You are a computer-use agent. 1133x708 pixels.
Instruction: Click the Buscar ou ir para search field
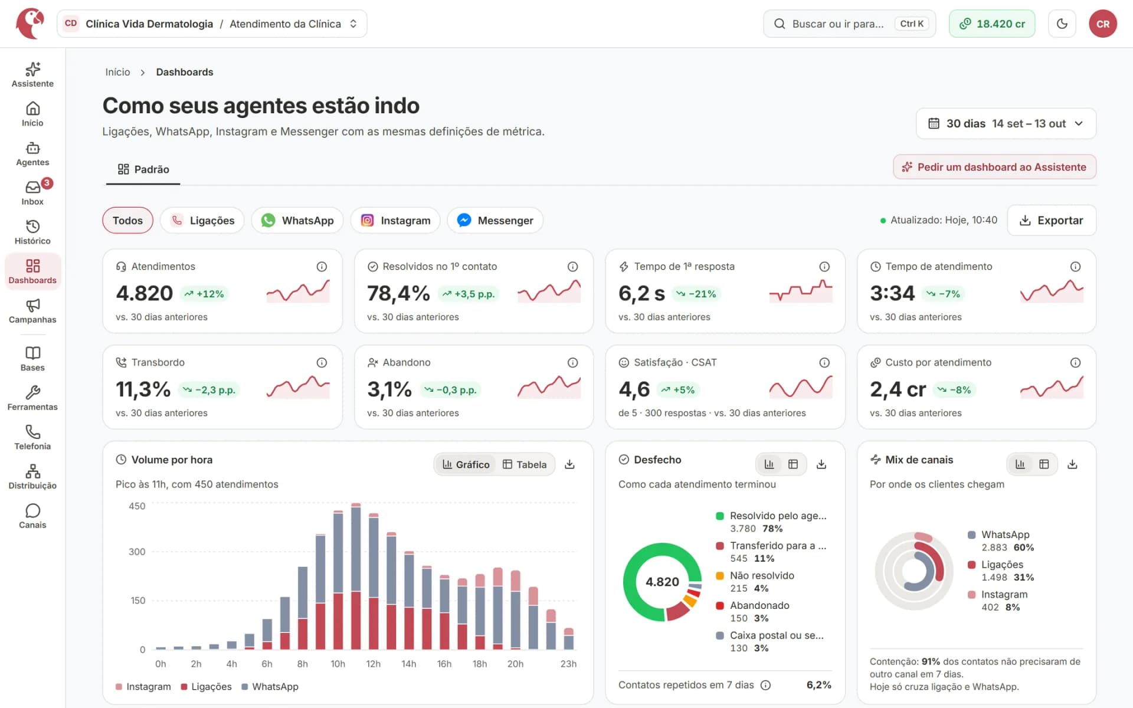click(849, 24)
